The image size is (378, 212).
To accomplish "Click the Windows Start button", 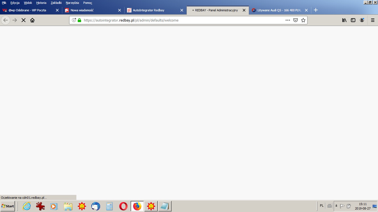I will click(8, 206).
